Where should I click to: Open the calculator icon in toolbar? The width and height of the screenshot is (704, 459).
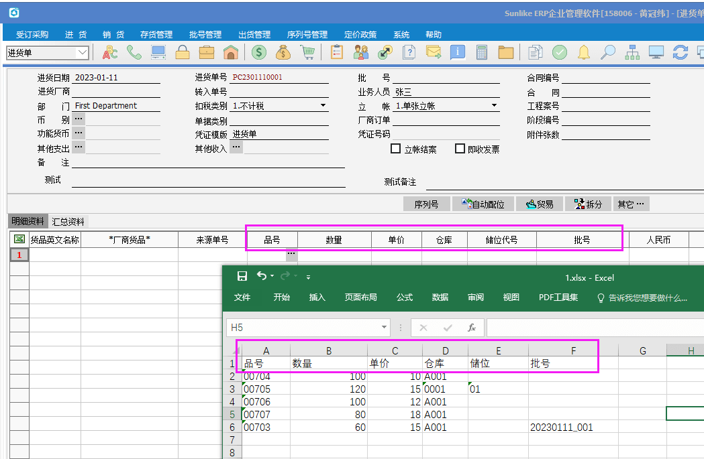coord(482,52)
